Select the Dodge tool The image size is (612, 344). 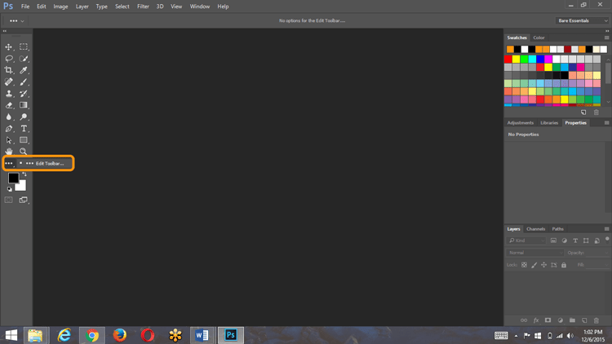tap(24, 117)
